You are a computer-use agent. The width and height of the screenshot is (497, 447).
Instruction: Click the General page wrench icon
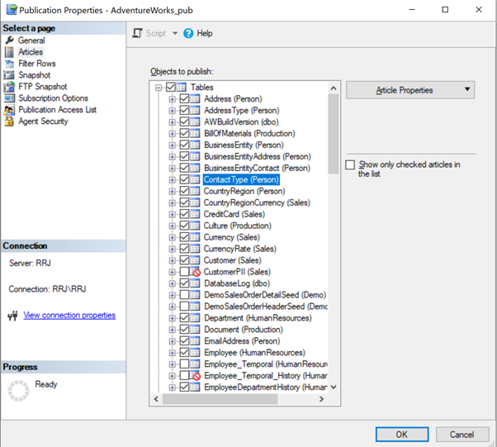pos(10,40)
